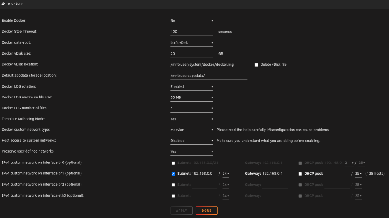Uncheck the br1 custom network checkbox
Screen dimensions: 389x218
[173, 174]
